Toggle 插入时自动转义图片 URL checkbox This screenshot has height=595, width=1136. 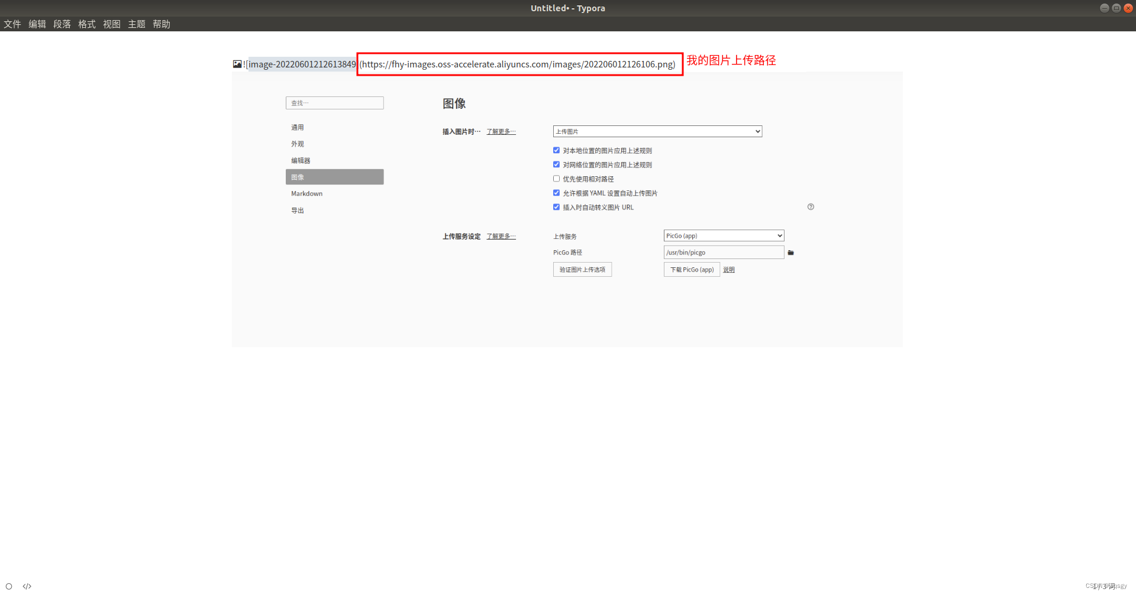point(556,207)
